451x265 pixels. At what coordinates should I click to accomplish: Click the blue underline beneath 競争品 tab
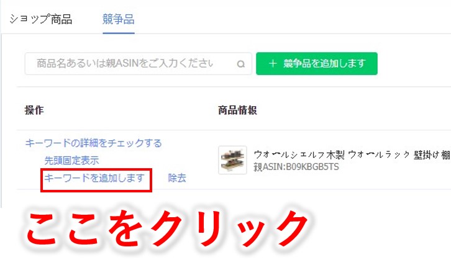pos(119,33)
